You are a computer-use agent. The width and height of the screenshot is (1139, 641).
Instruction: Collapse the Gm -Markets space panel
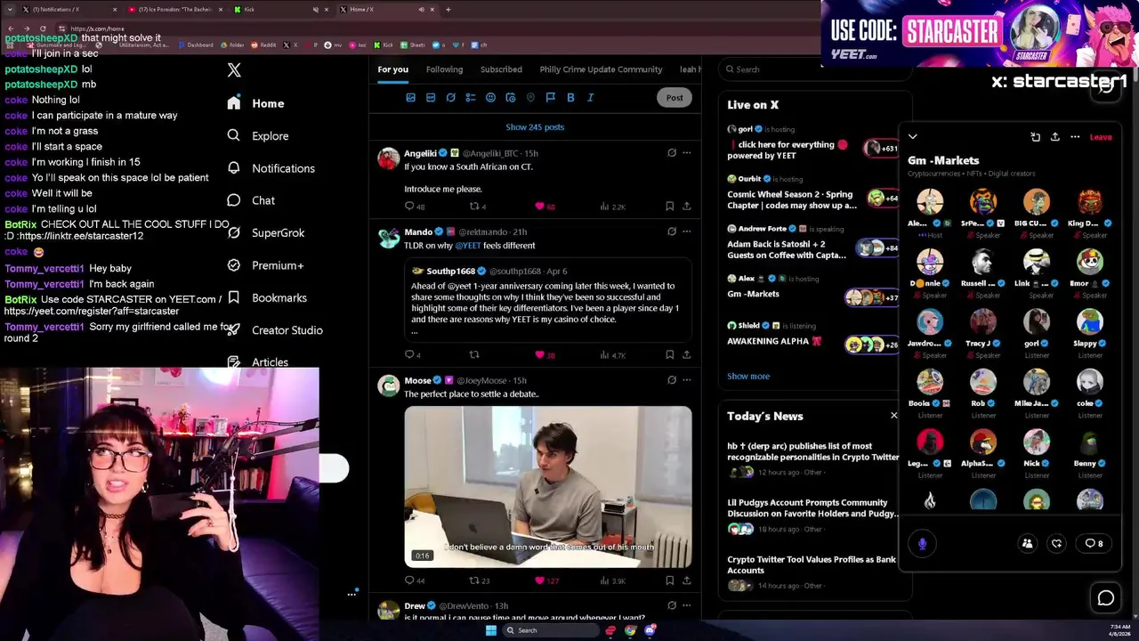point(913,137)
